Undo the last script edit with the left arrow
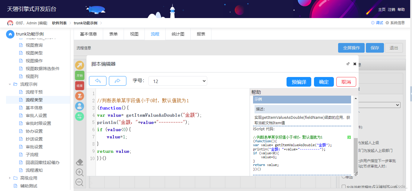This screenshot has height=191, width=412. click(98, 81)
